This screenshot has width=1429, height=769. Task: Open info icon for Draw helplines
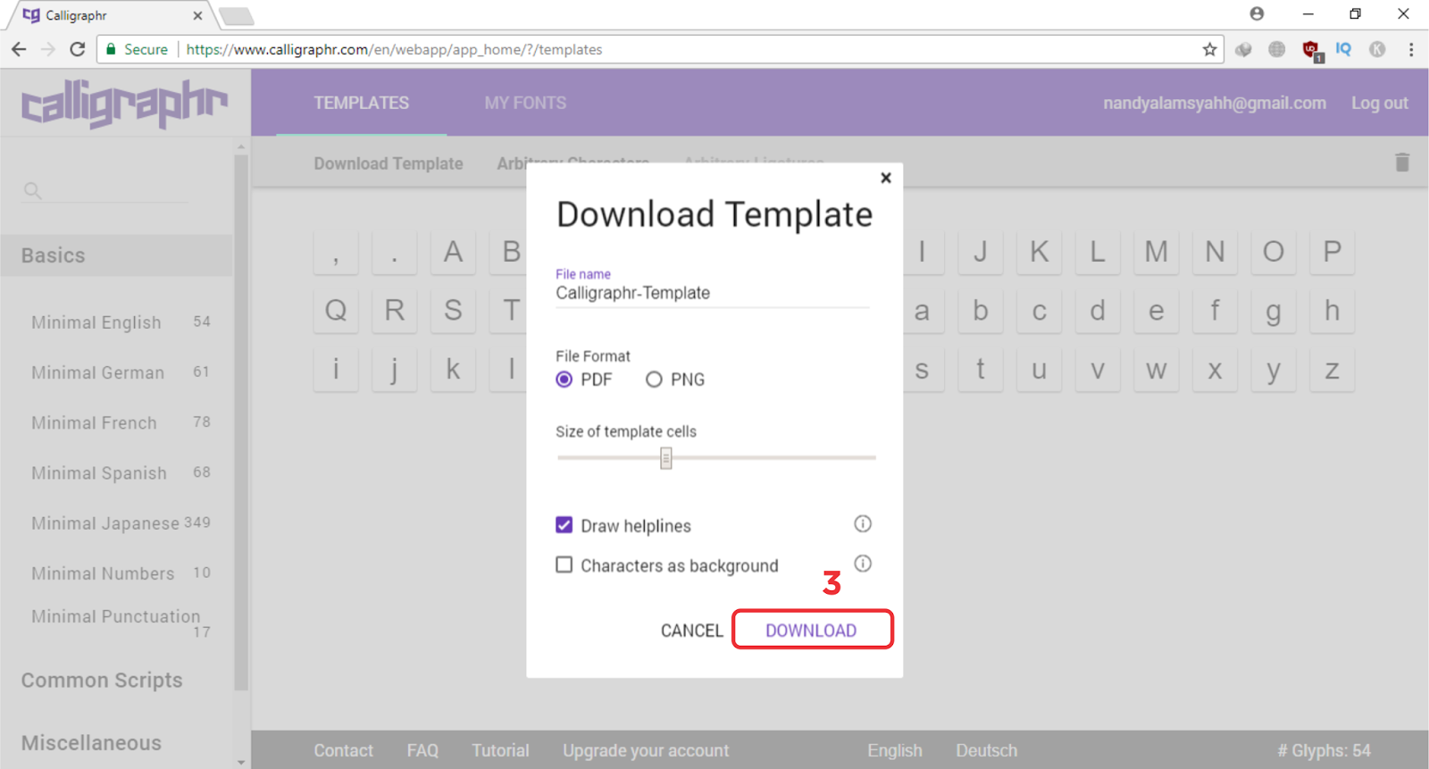point(863,523)
